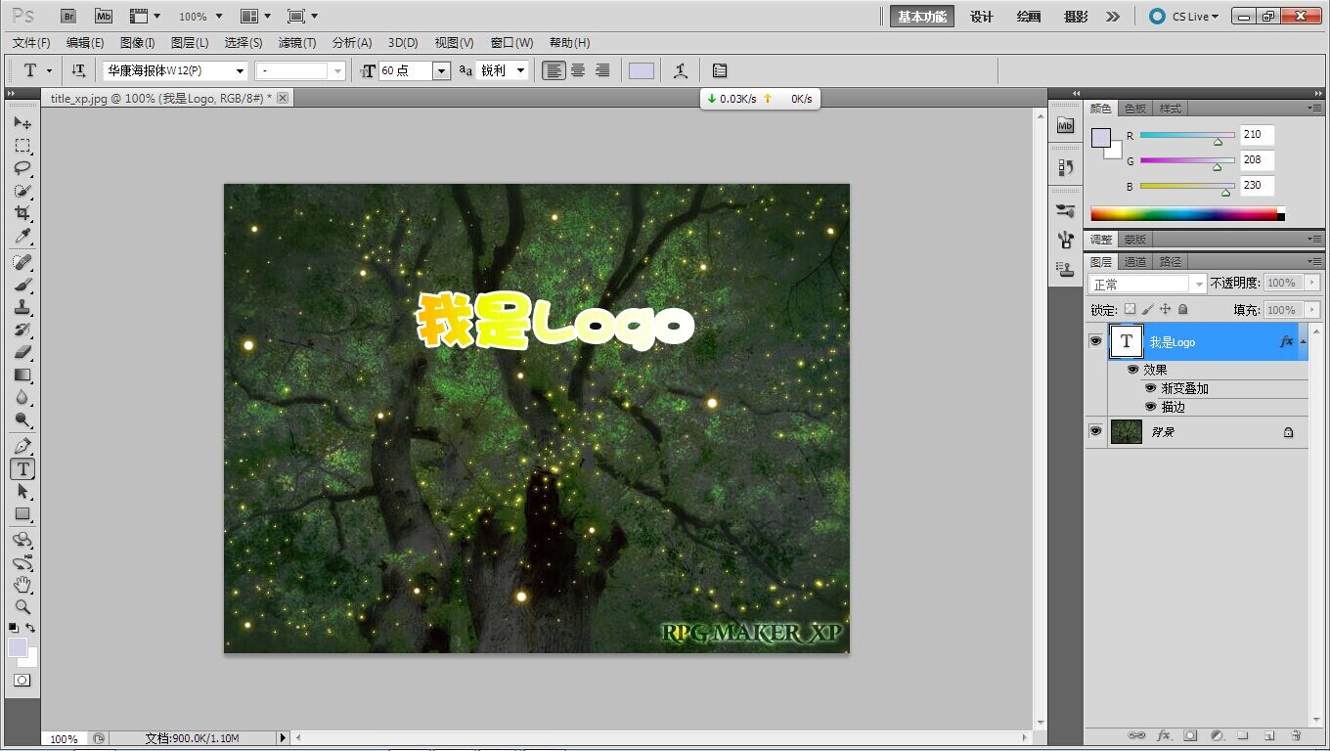Toggle visibility of 描边 effect
Viewport: 1330px width, 751px height.
point(1150,407)
